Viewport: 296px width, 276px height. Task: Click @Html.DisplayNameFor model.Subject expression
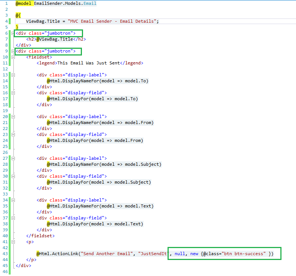(104, 164)
